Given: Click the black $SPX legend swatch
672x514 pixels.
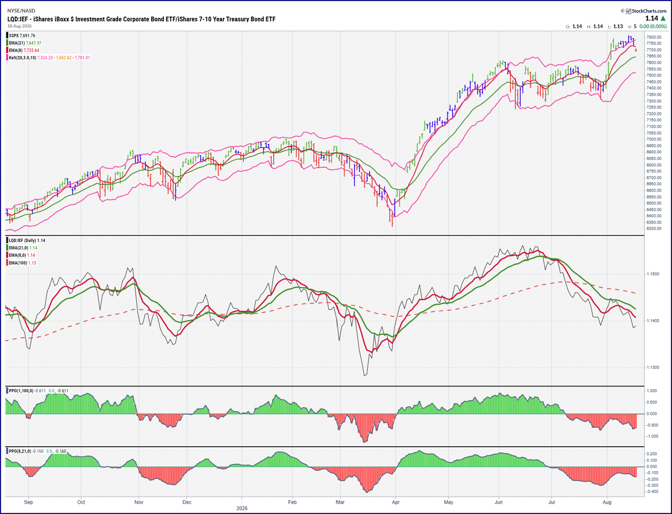Looking at the screenshot, I should [7, 35].
